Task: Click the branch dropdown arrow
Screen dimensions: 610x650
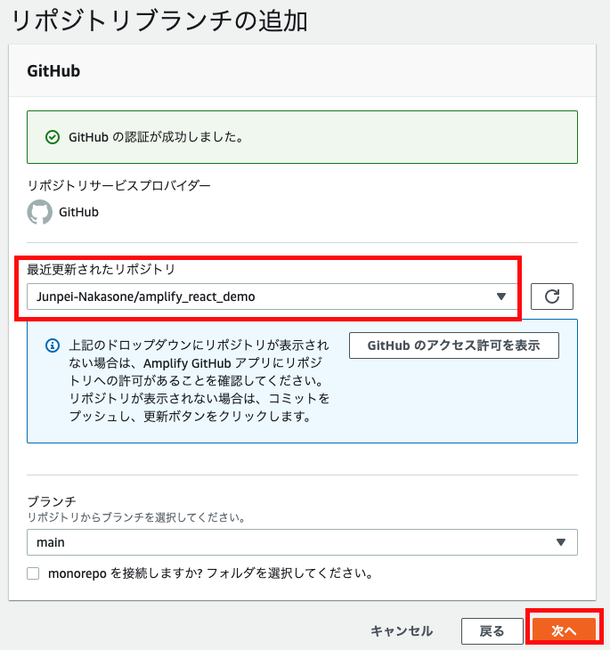Action: pyautogui.click(x=561, y=542)
